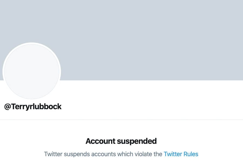Click the @ symbol in the handle
Screen dimensions: 243x164
[7, 106]
